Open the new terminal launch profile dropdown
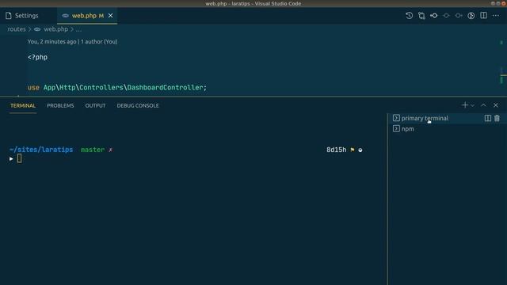Screen dimensions: 507x285 pos(472,105)
